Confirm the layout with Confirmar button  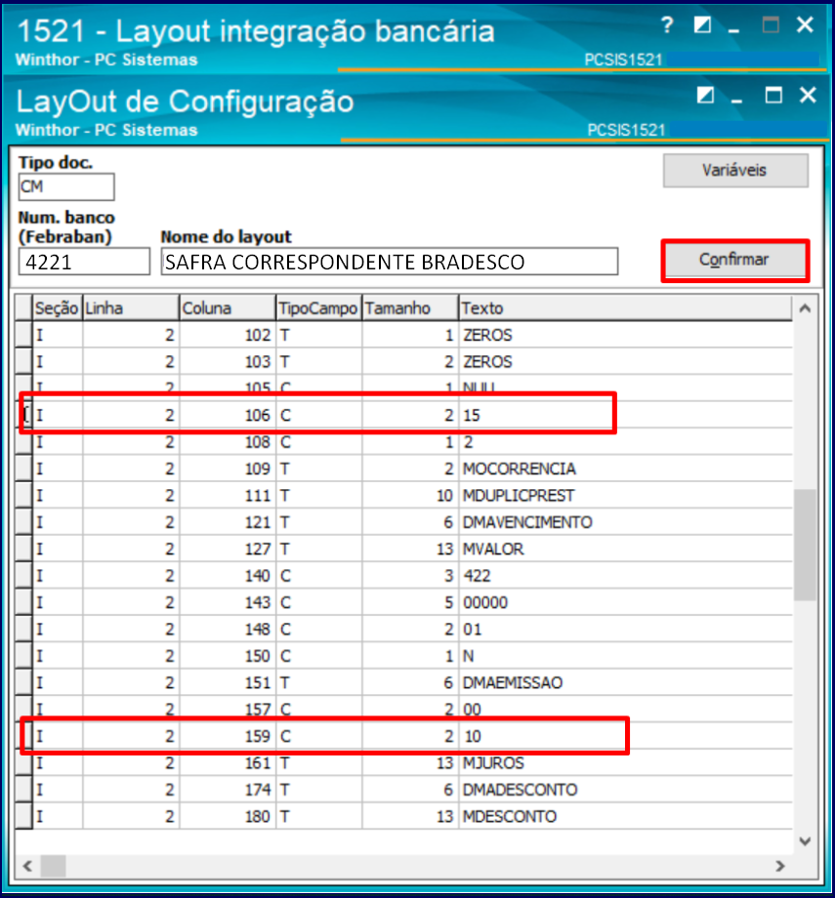(734, 260)
